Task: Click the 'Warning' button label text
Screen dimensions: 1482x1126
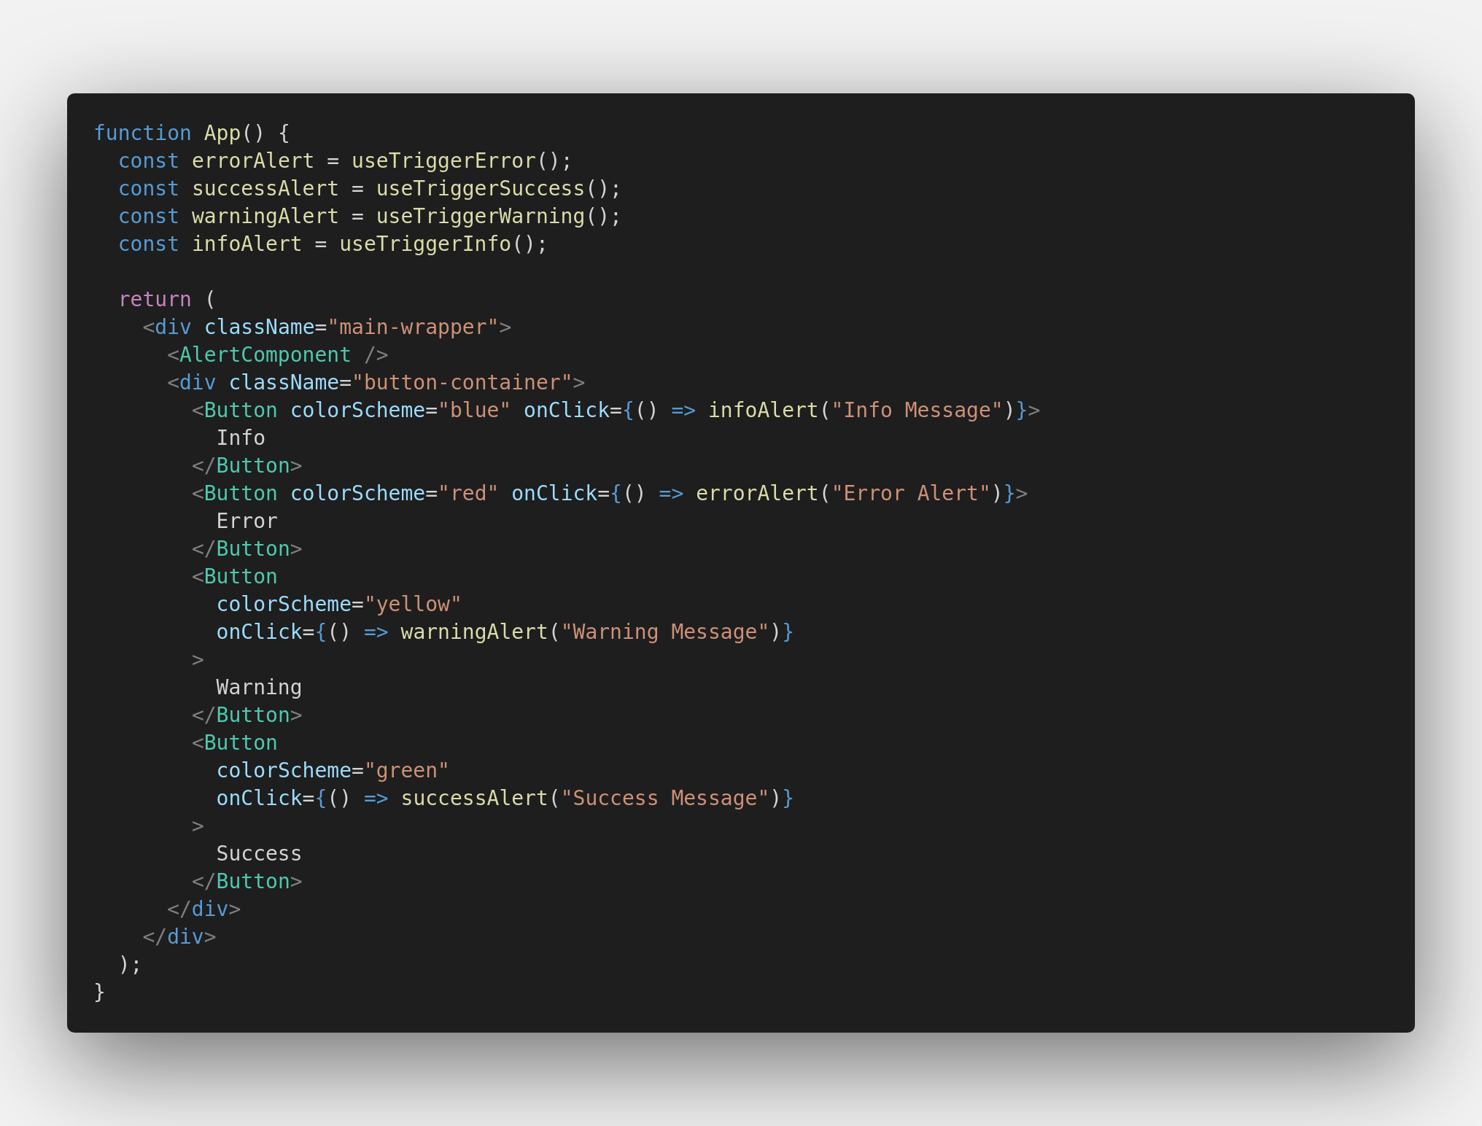Action: (259, 688)
